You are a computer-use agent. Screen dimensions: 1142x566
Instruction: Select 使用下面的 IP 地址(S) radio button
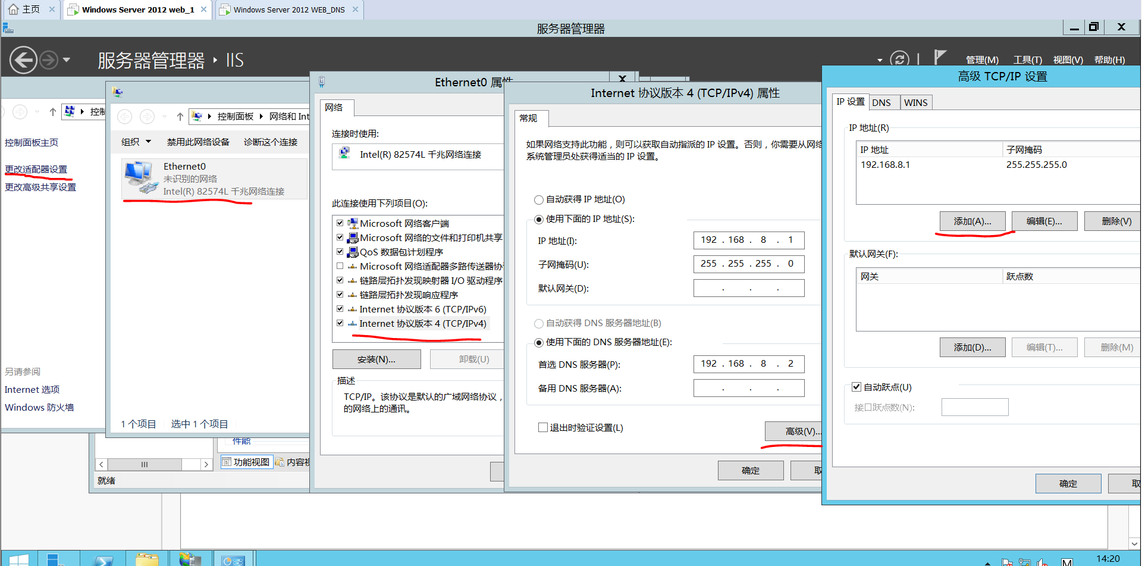coord(539,220)
